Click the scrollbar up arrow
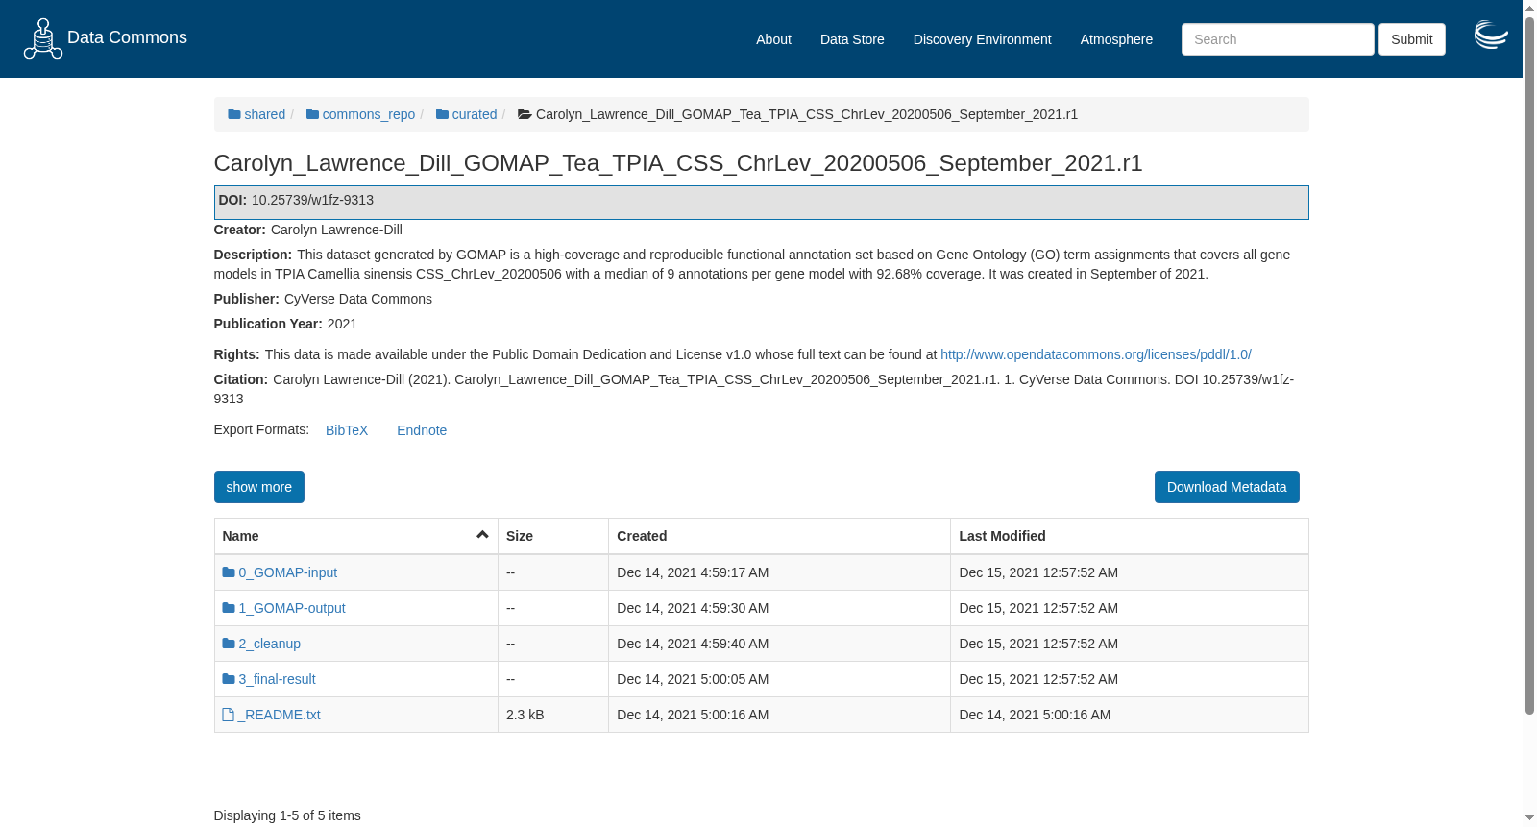Viewport: 1537px width, 827px height. click(x=1529, y=8)
